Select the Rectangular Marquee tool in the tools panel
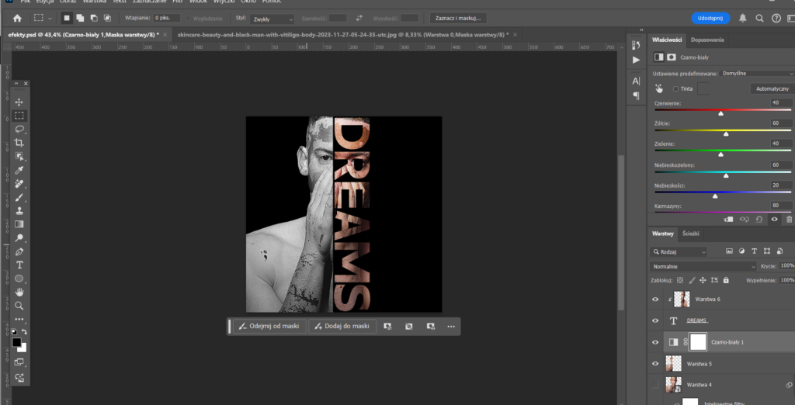This screenshot has width=795, height=405. (19, 116)
